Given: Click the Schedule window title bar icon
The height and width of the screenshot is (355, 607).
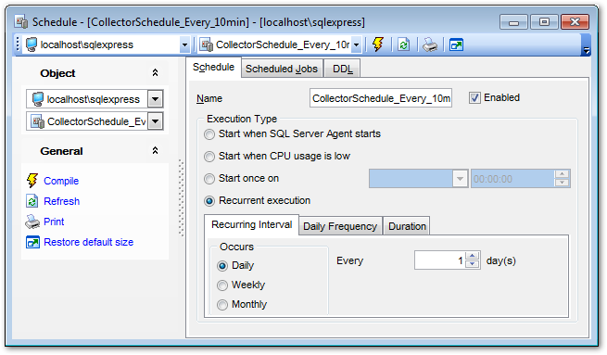Looking at the screenshot, I should tap(21, 22).
